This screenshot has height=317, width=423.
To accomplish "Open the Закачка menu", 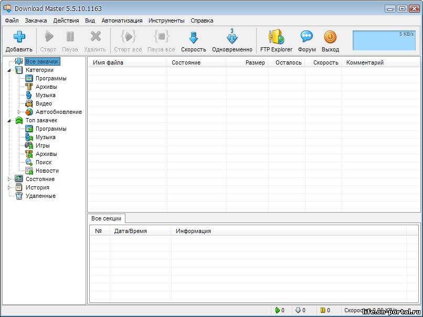I will (x=36, y=20).
